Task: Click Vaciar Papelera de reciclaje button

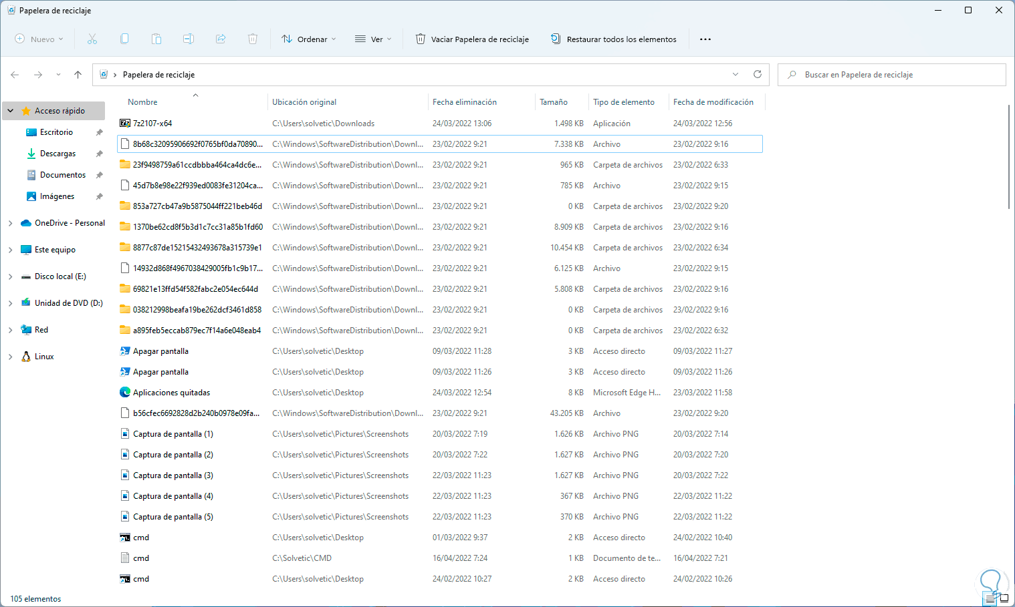Action: click(472, 39)
